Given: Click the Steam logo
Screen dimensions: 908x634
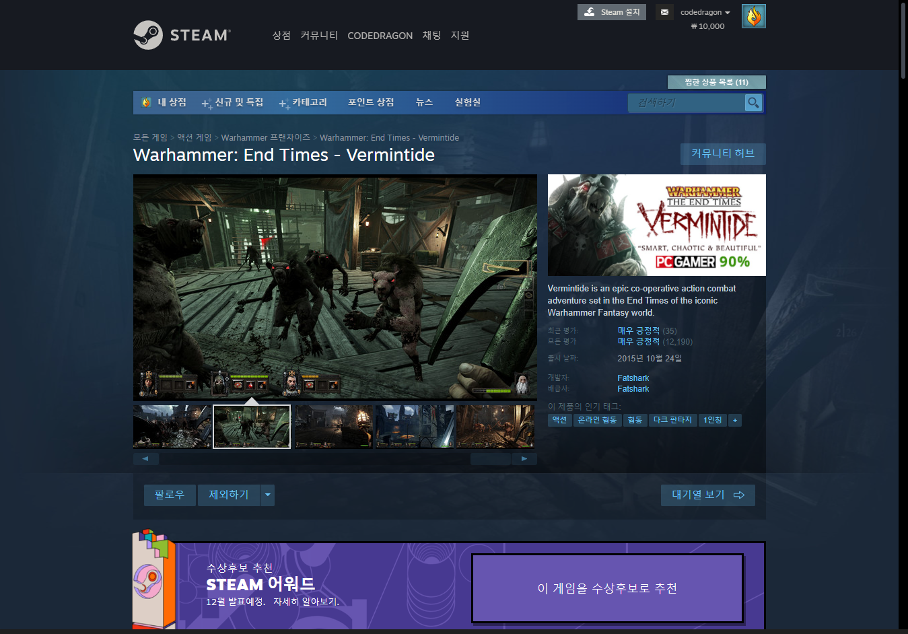Looking at the screenshot, I should coord(182,35).
